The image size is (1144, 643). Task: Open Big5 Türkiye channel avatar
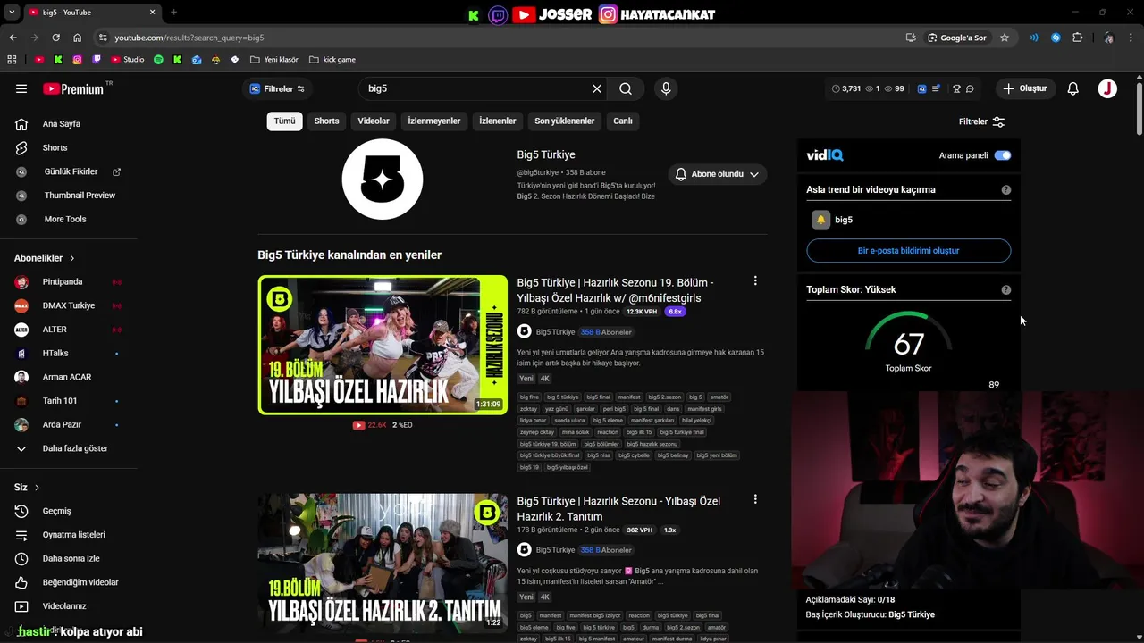[383, 180]
